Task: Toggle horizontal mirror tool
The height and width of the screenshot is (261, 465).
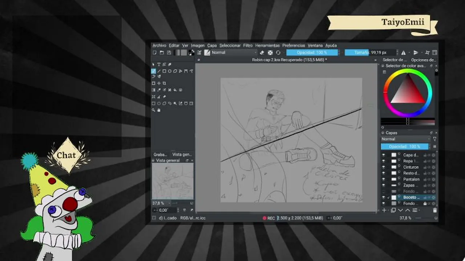Action: 403,53
